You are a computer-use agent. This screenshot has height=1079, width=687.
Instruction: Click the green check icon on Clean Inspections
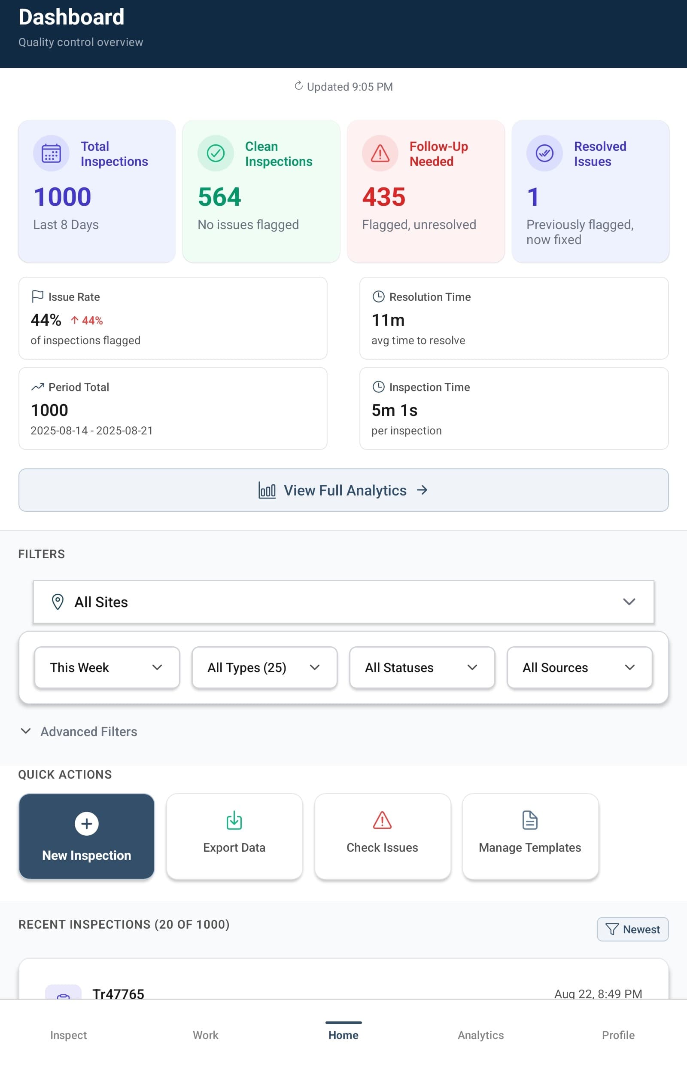pyautogui.click(x=216, y=153)
